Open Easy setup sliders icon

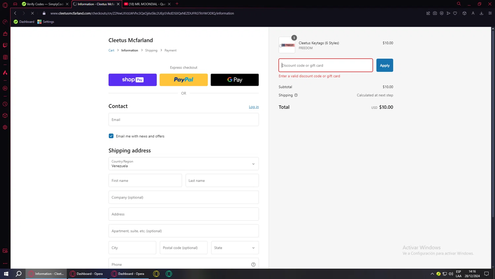tap(490, 13)
